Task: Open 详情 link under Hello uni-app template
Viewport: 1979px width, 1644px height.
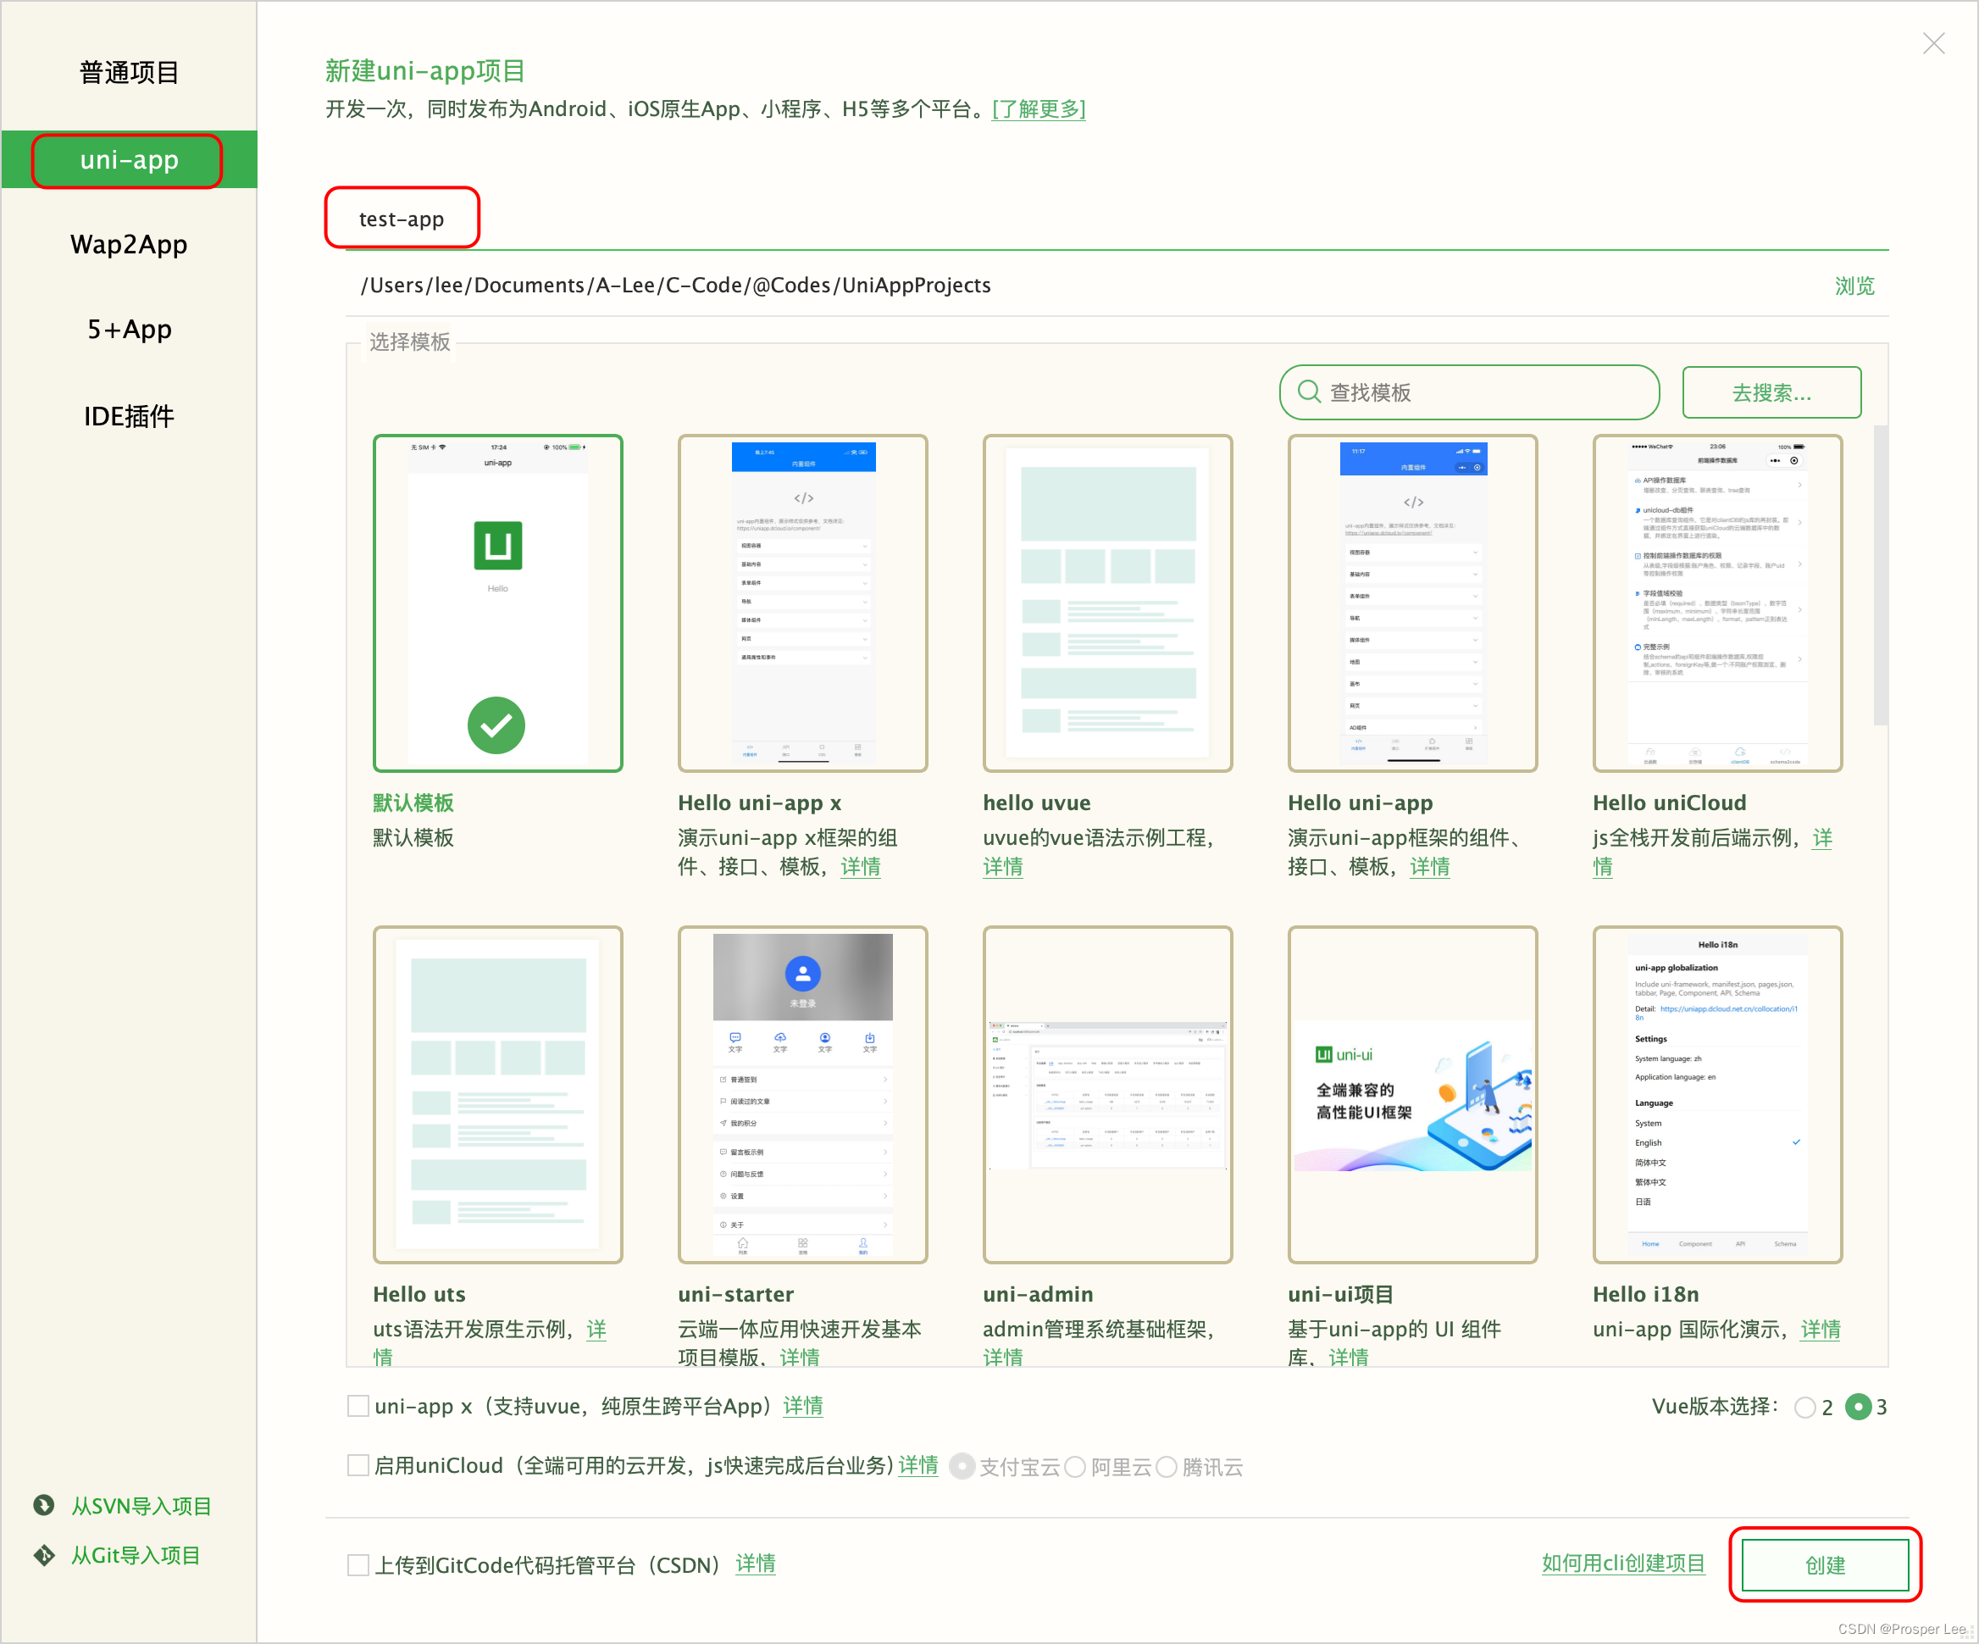Action: point(1429,866)
